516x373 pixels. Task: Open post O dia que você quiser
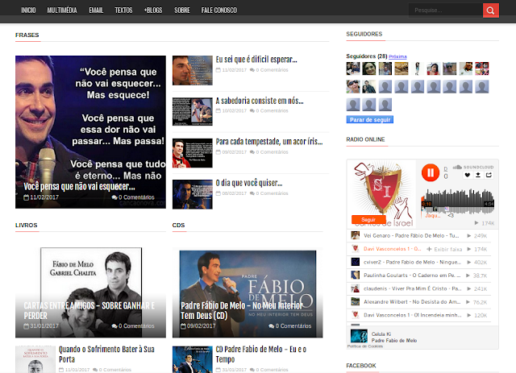249,183
